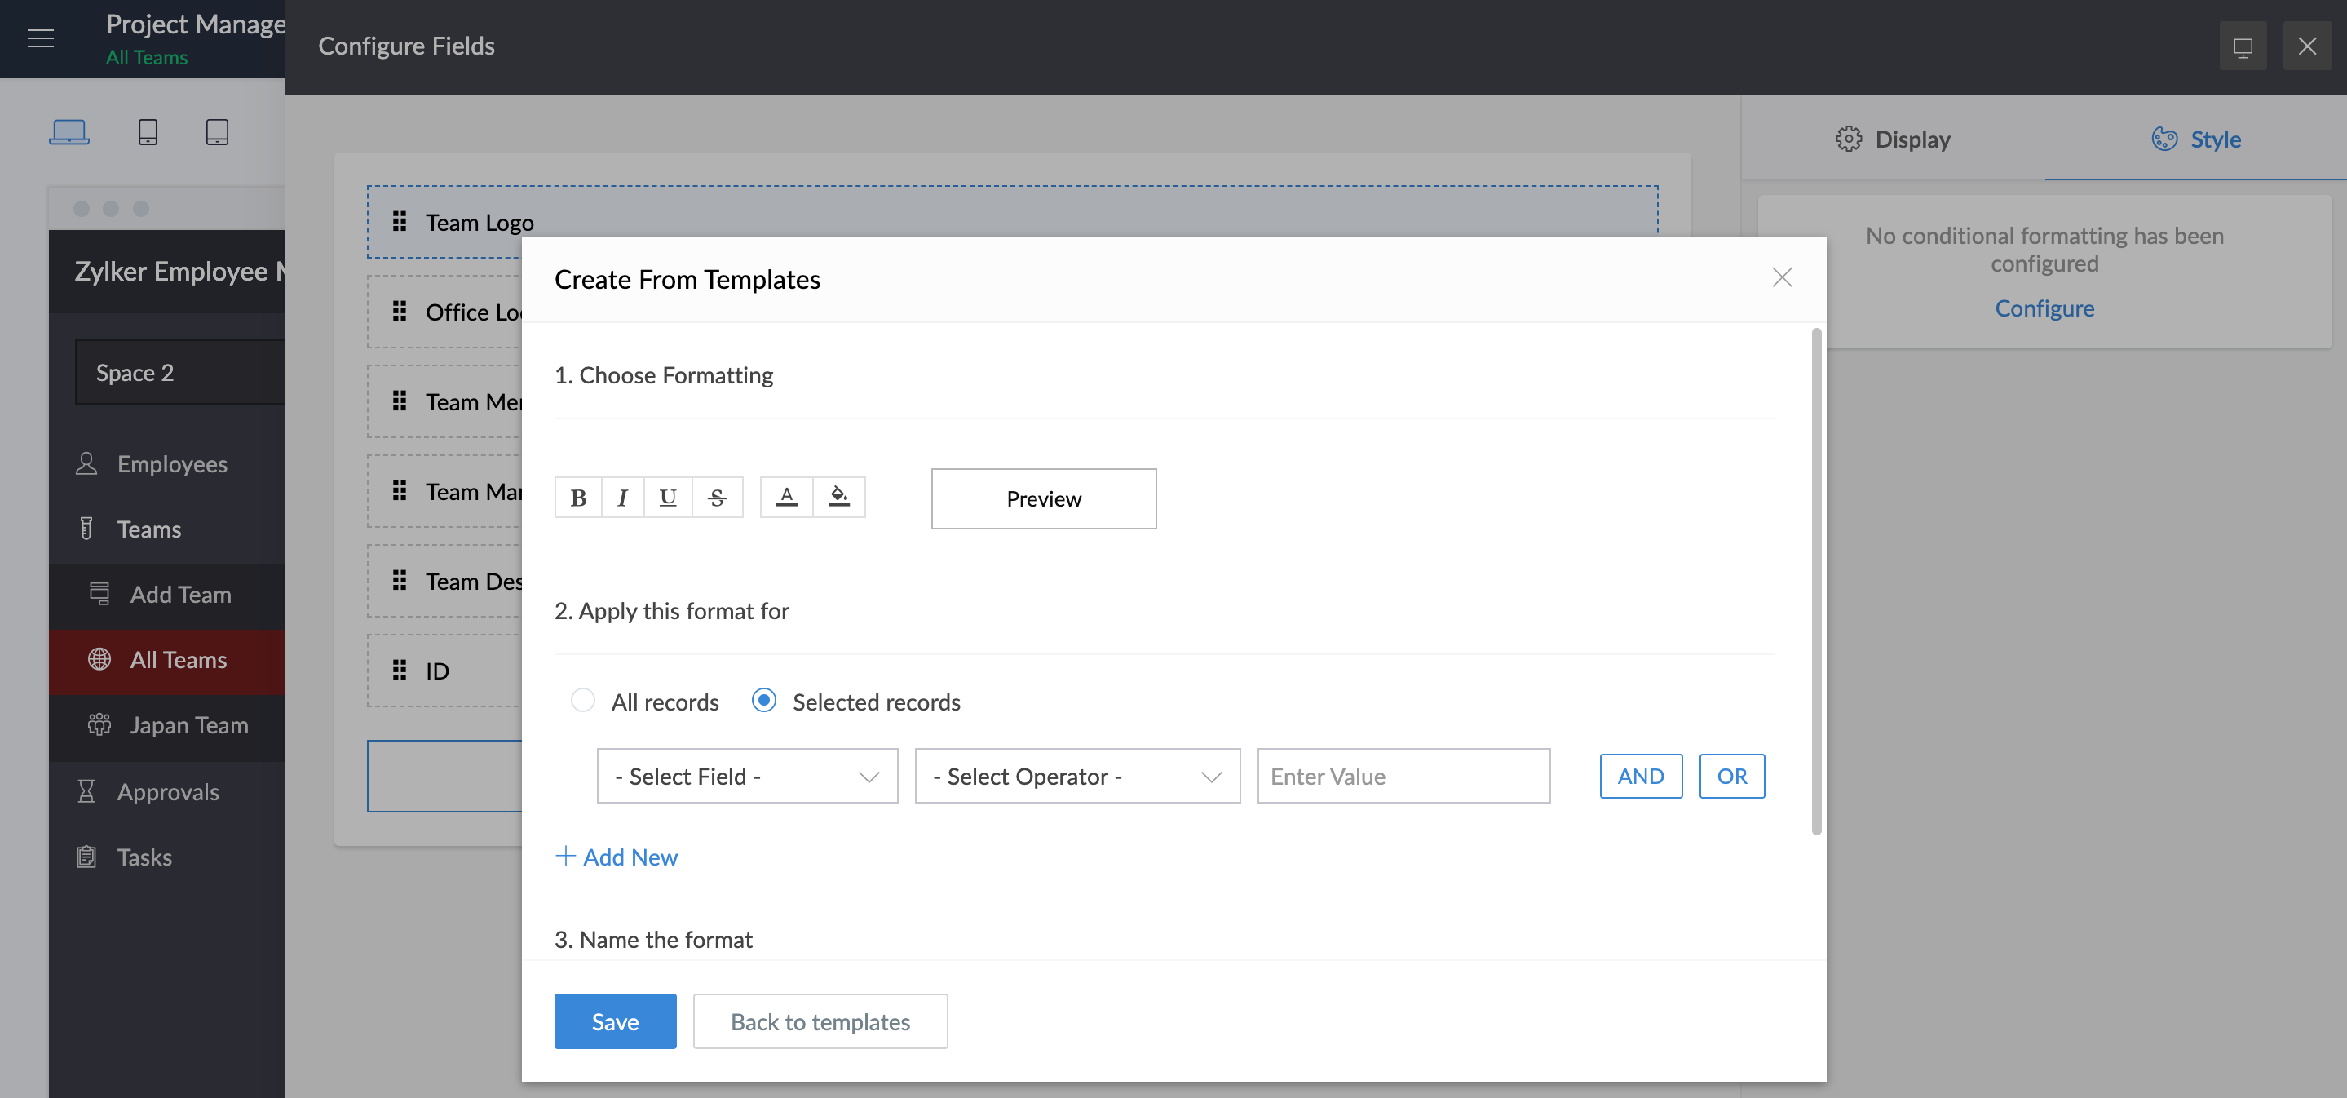Viewport: 2347px width, 1098px height.
Task: Select the All records radio button
Action: (583, 700)
